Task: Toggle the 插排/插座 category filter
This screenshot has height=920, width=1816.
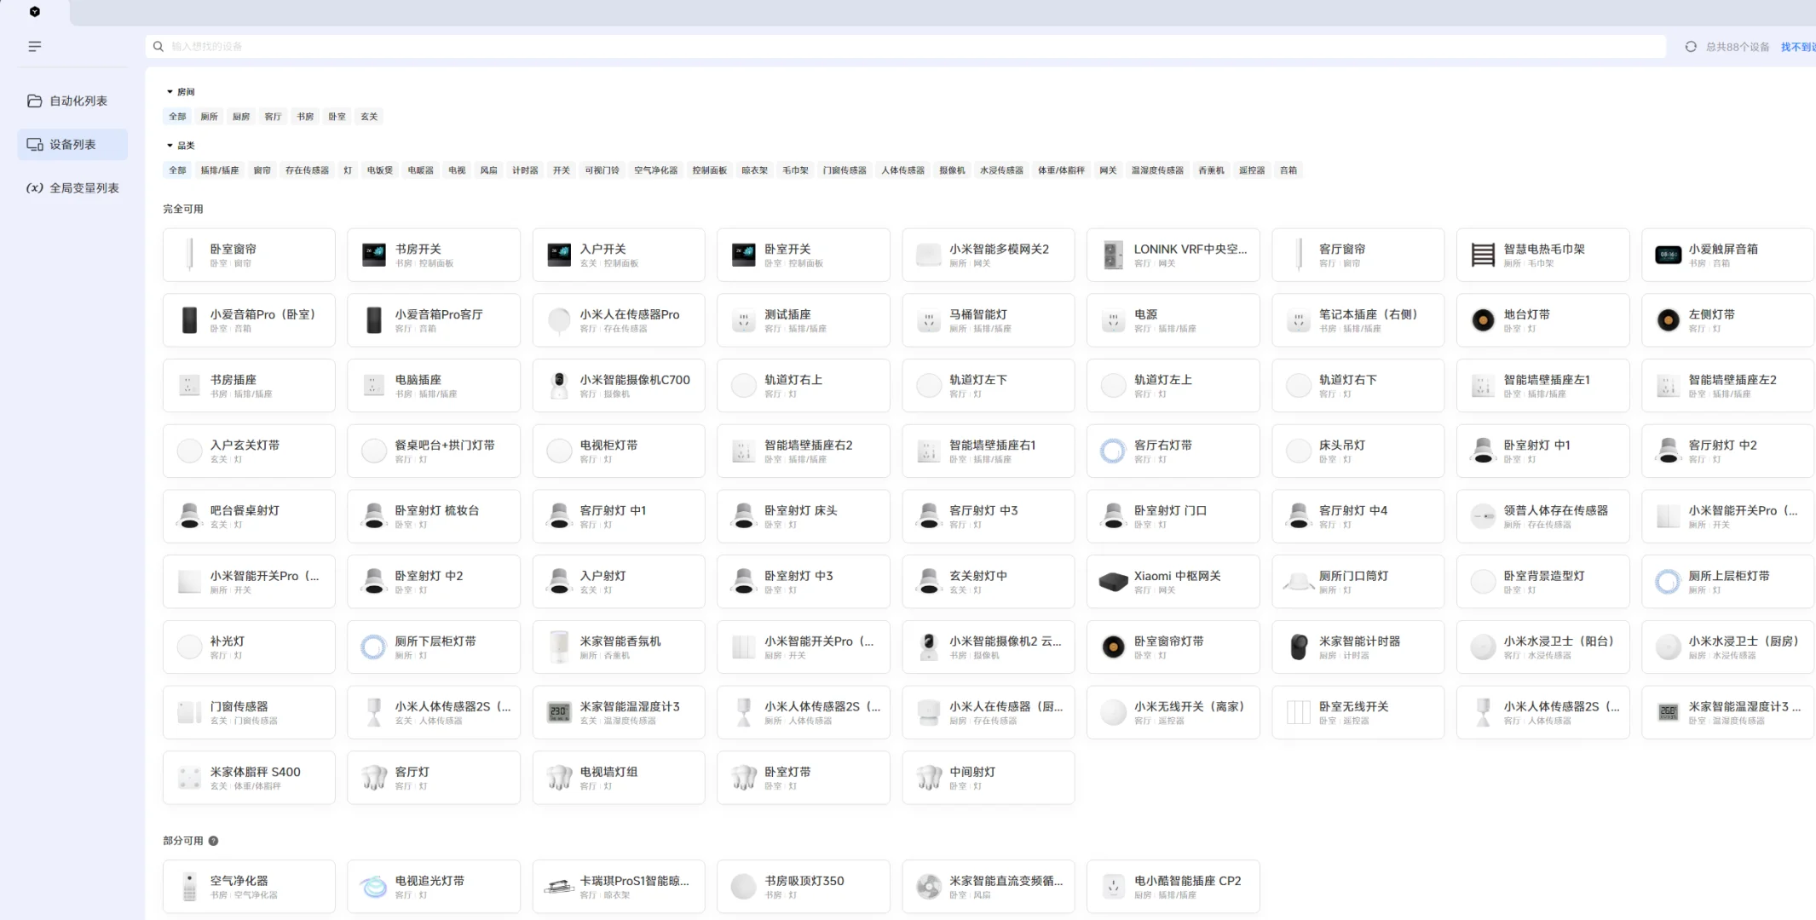Action: tap(219, 170)
